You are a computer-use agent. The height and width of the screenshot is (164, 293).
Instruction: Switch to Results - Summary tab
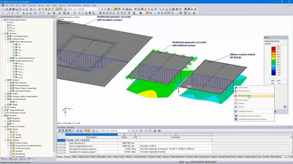click(64, 157)
